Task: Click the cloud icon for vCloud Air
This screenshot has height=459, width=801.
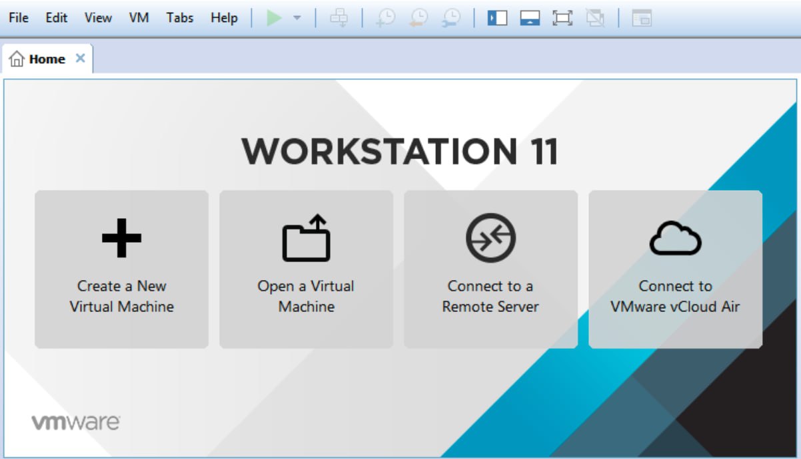Action: pyautogui.click(x=675, y=238)
